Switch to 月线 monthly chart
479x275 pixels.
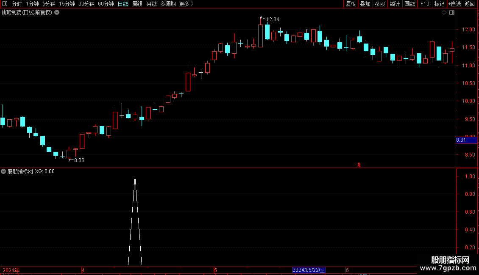(x=151, y=4)
